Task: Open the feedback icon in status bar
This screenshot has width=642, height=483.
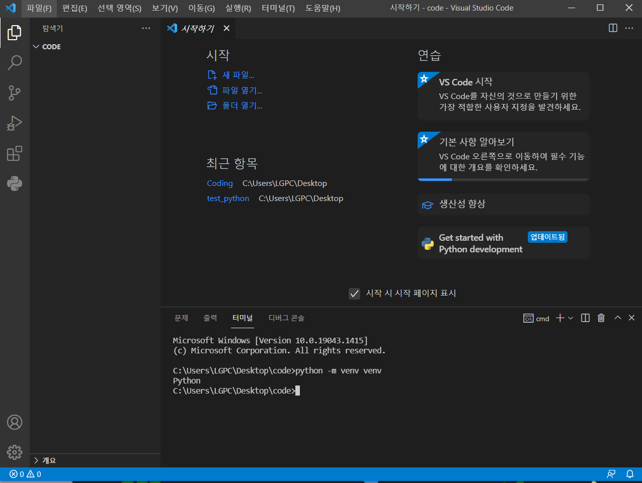Action: click(x=611, y=474)
